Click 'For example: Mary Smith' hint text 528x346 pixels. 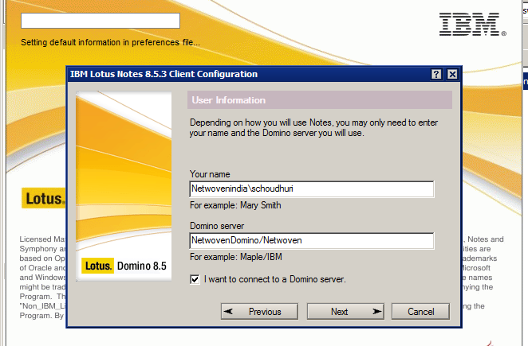pyautogui.click(x=235, y=205)
